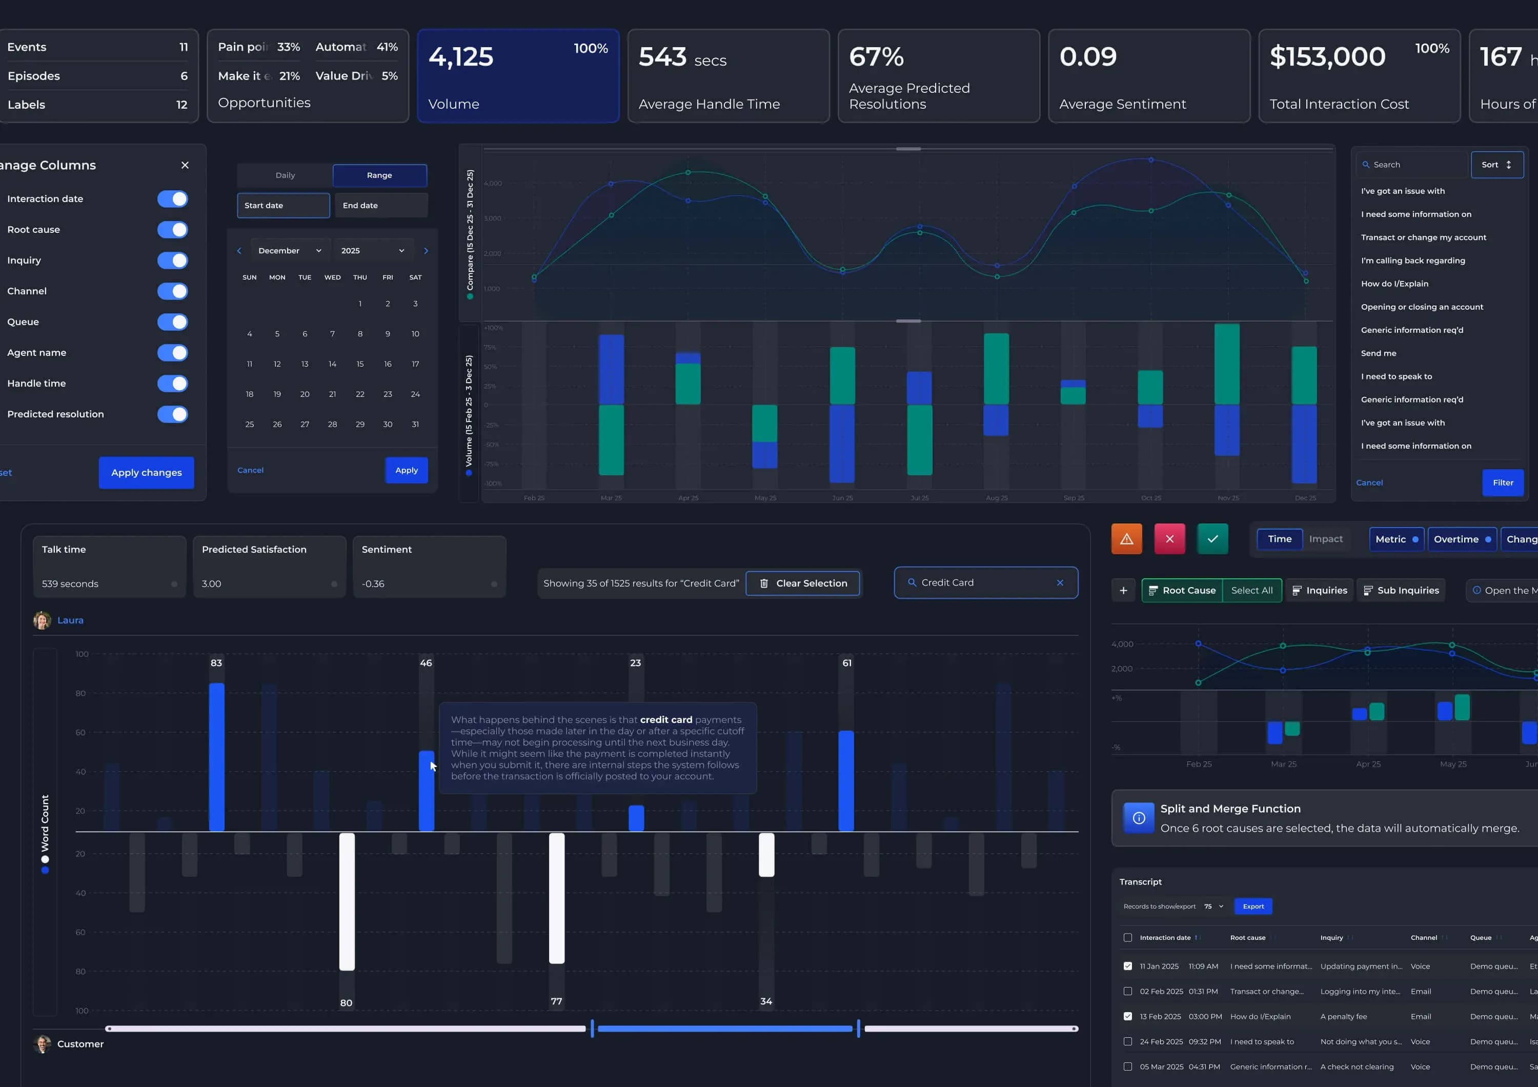Click the left handle of timeline range slider
Screen dimensions: 1538x1087
592,1029
